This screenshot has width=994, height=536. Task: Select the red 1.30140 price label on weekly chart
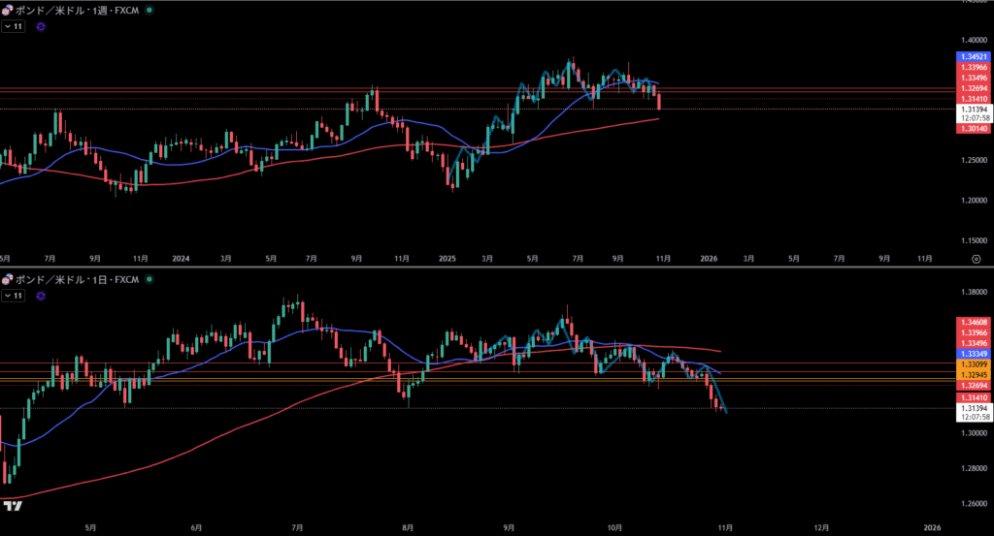coord(974,128)
